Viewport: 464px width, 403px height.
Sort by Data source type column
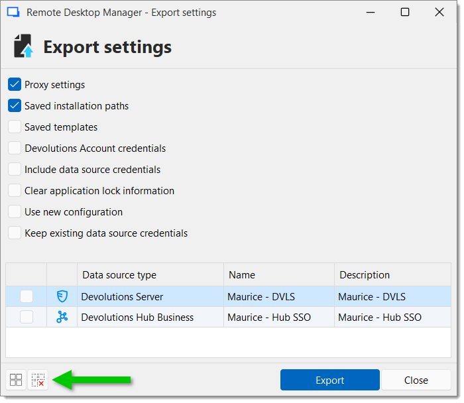coord(150,275)
